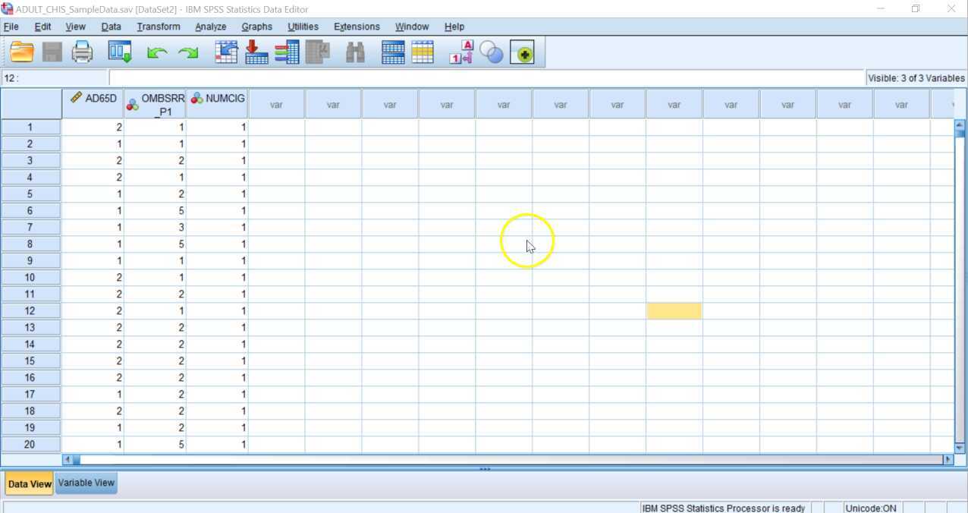Select row 1 header

30,127
